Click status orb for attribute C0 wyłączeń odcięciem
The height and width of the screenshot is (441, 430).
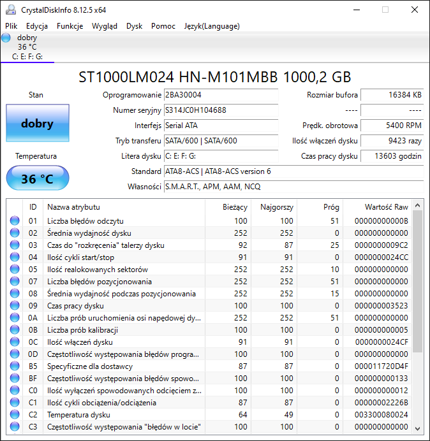pyautogui.click(x=15, y=390)
